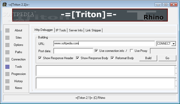
Task: Select the Connection section
Action: click(x=18, y=59)
